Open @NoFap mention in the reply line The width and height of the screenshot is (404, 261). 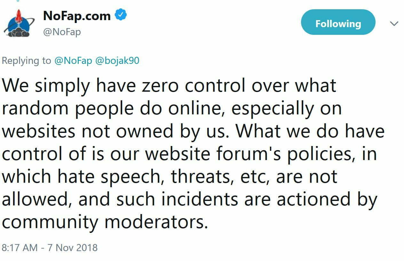[73, 61]
